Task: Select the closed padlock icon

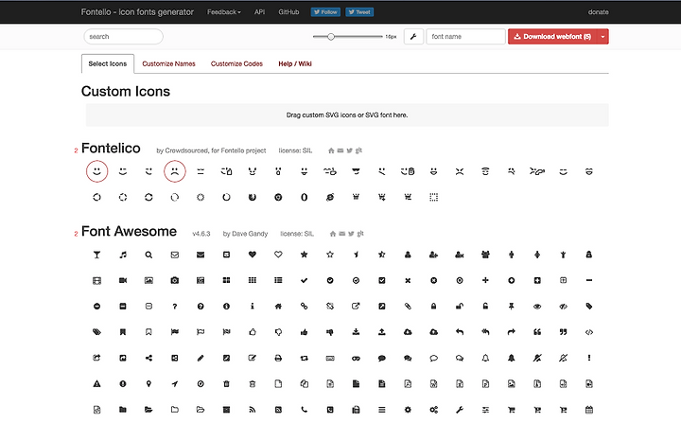Action: (x=433, y=307)
